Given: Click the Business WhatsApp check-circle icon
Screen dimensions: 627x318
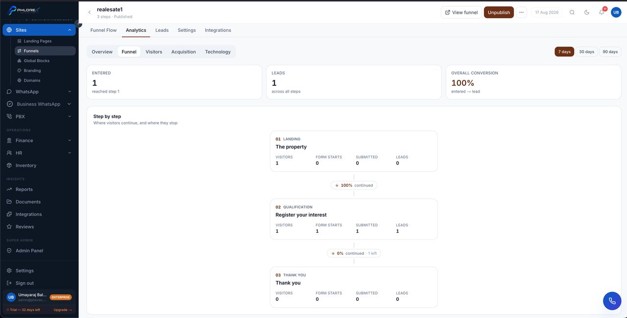Looking at the screenshot, I should tap(10, 104).
